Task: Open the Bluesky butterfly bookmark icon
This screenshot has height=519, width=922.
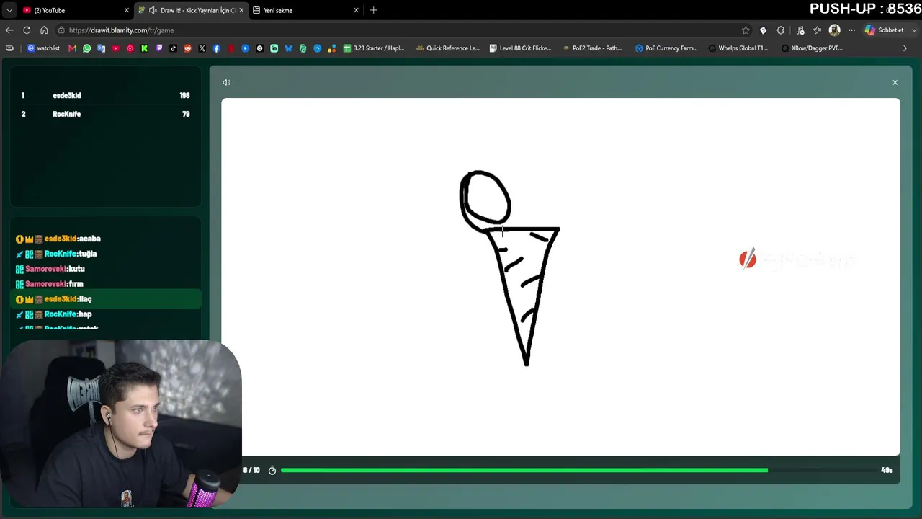Action: pos(288,48)
